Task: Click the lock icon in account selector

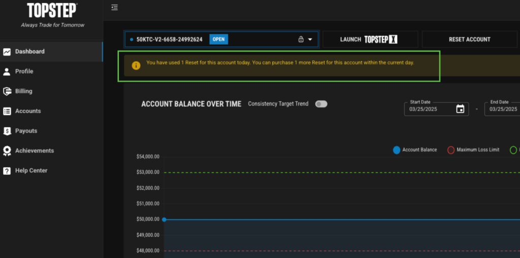Action: point(301,40)
